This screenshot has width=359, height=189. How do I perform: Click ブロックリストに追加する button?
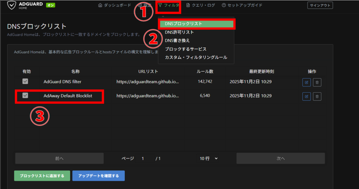pyautogui.click(x=42, y=176)
